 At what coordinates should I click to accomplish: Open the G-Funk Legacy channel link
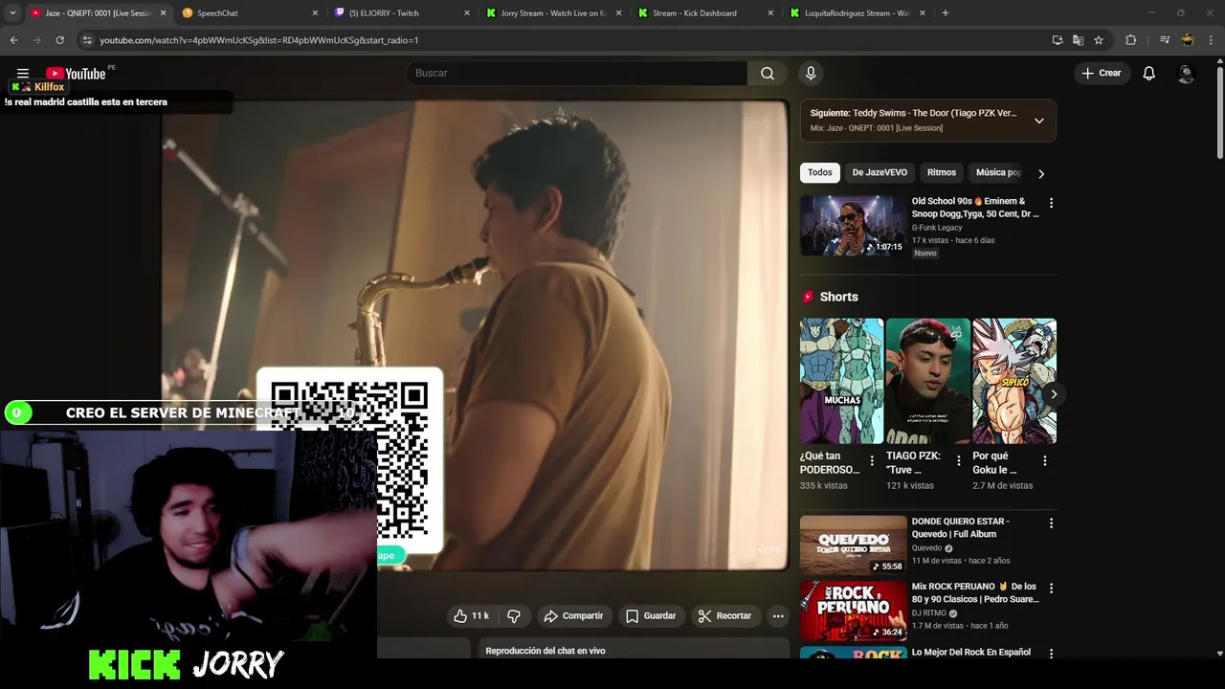pos(937,228)
